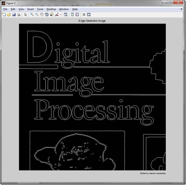The image size is (186, 185).
Task: Click the edge-detected image display
Action: 92,97
